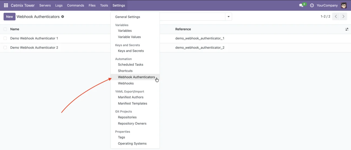Sort by the Reference column header
Image resolution: width=351 pixels, height=150 pixels.
183,29
